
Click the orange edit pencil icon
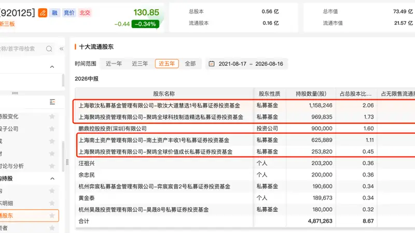point(43,12)
